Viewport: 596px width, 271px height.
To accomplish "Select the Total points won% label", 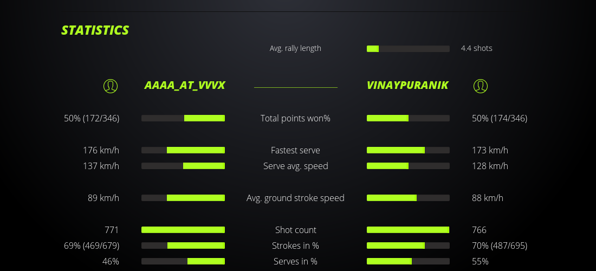I will (295, 118).
